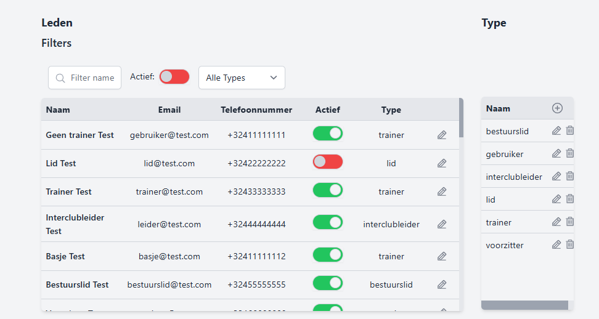This screenshot has width=599, height=319.
Task: Select the leider@test.com email cell
Action: coord(169,224)
